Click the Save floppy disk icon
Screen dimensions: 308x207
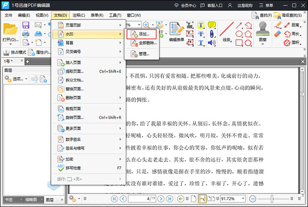click(25, 25)
